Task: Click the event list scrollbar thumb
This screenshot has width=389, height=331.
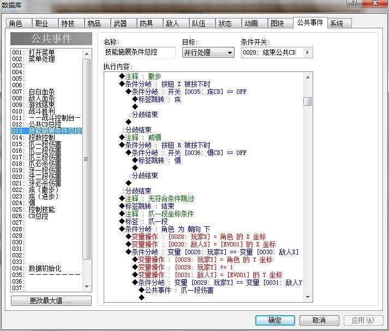Action: 87,159
